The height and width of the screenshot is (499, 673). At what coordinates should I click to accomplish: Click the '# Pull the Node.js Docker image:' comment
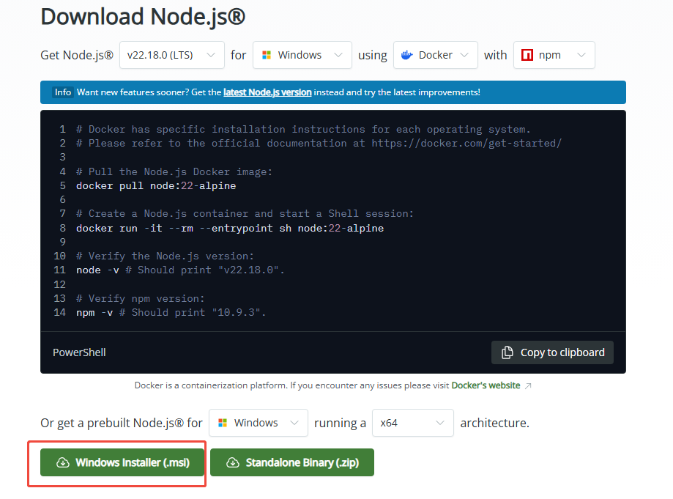(174, 171)
